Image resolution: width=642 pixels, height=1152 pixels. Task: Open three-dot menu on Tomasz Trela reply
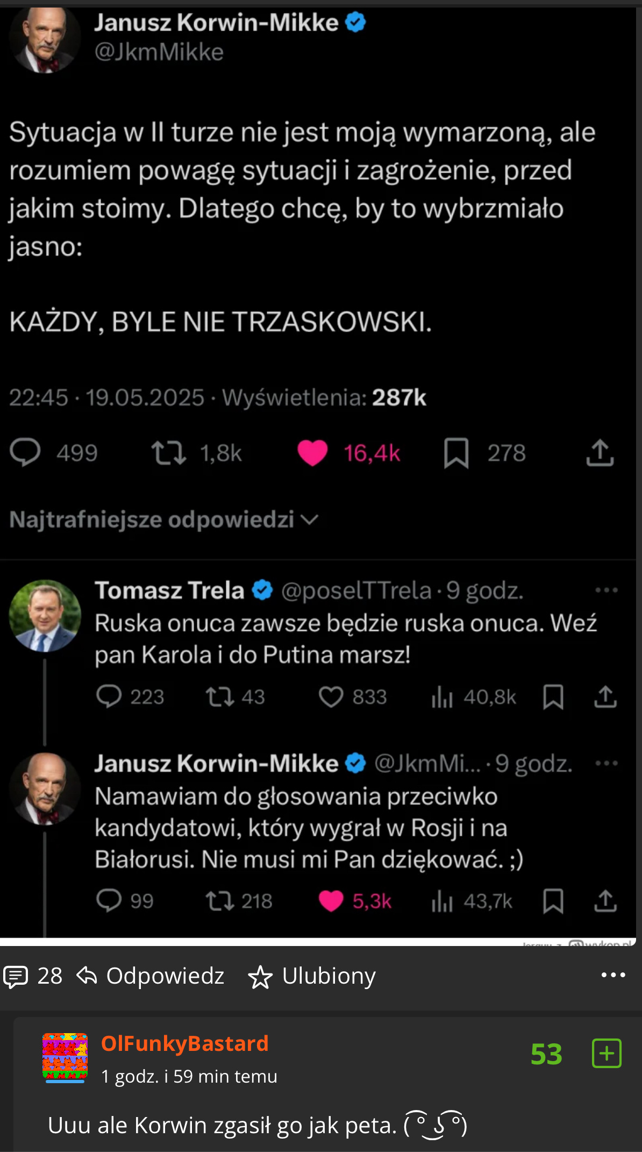click(x=607, y=590)
